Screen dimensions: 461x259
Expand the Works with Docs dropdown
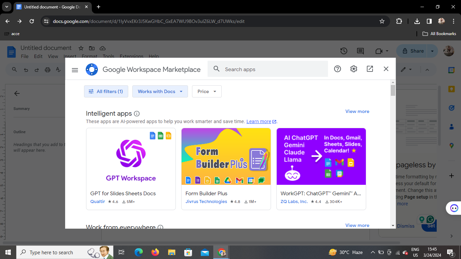[160, 91]
